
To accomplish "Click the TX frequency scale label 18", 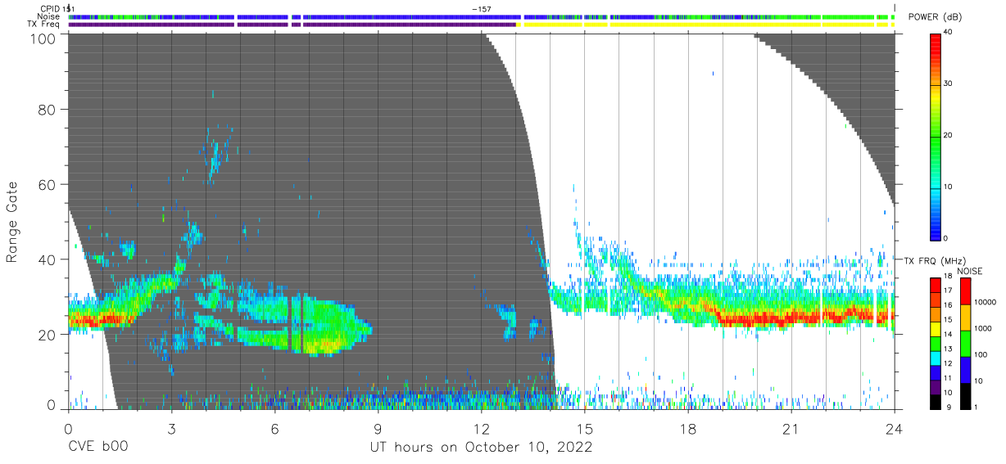I will (949, 279).
